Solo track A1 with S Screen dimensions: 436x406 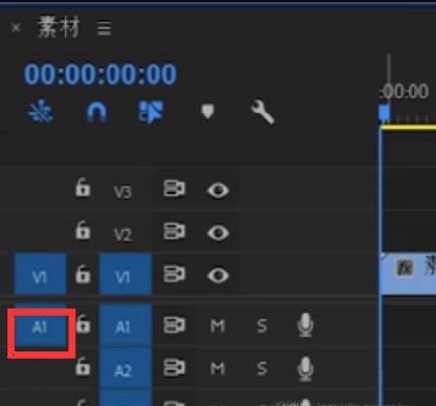point(262,326)
